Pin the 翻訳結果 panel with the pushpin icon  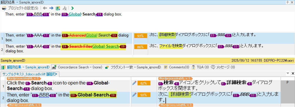tap(287, 2)
